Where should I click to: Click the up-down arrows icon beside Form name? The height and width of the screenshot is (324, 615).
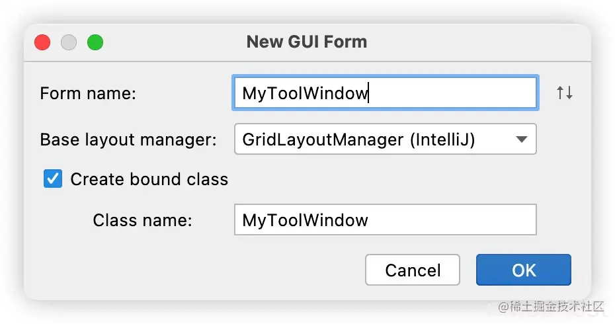click(564, 93)
